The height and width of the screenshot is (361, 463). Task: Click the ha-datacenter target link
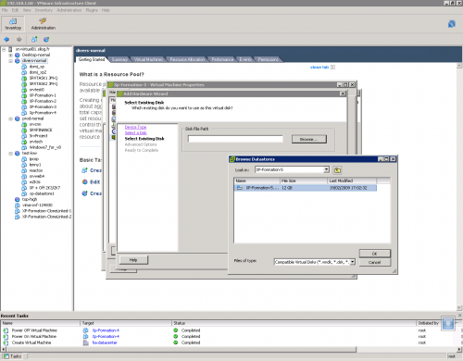[105, 342]
